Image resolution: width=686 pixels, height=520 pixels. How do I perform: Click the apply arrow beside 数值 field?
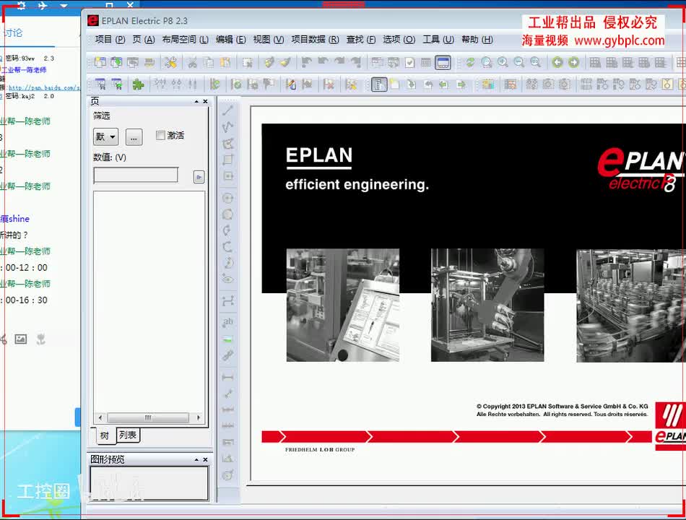point(199,177)
